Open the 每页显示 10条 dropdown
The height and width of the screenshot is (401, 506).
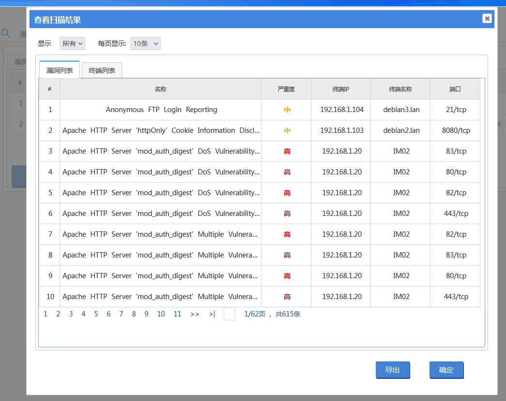pos(145,43)
